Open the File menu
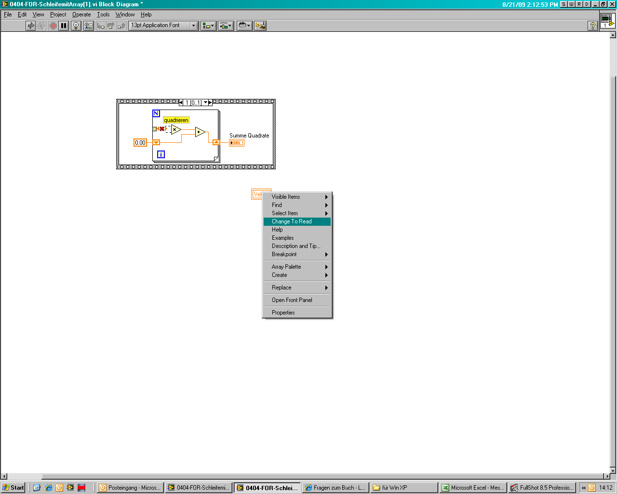The image size is (617, 494). point(8,14)
